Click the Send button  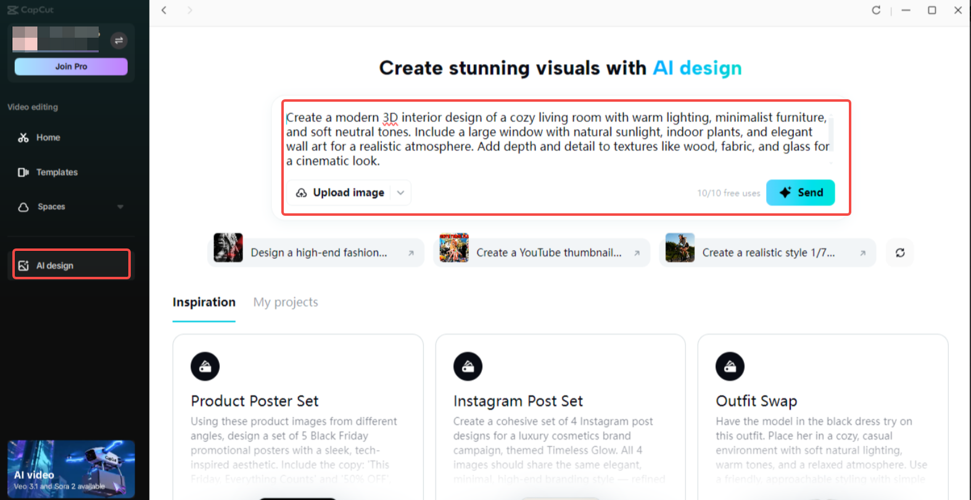click(800, 192)
